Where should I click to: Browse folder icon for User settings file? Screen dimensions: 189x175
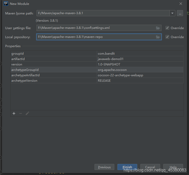click(158, 28)
